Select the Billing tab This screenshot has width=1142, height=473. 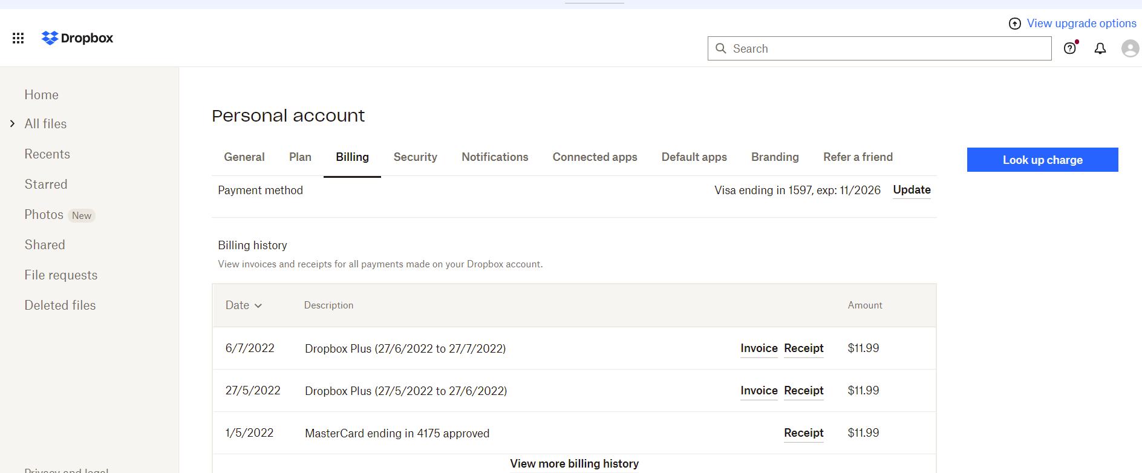[352, 157]
